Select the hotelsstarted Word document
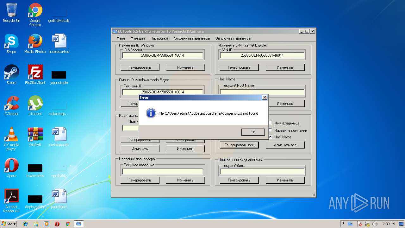405x228 pixels. click(59, 44)
